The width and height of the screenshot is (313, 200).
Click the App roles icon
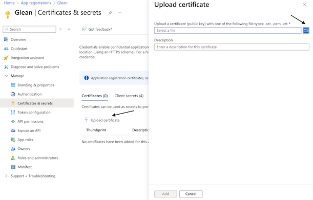point(13,140)
